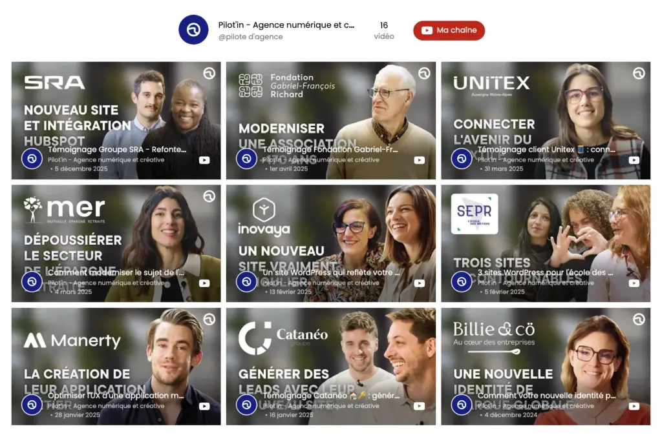The image size is (662, 435).
Task: Open the Inovaya WordPress site video title
Action: [331, 272]
